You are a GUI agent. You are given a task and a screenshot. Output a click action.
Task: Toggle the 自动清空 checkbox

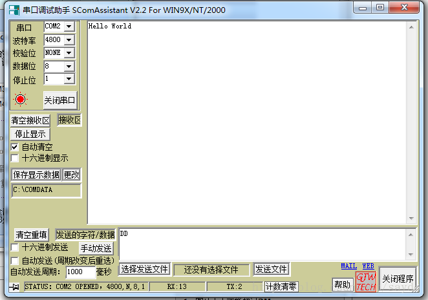[x=14, y=147]
